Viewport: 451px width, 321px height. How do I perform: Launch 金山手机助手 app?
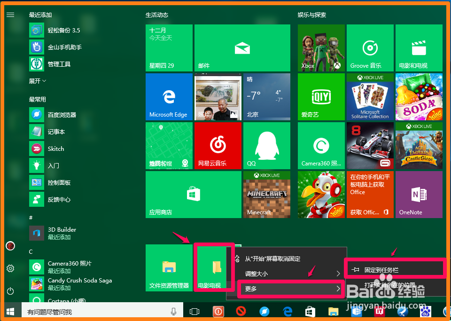(55, 47)
